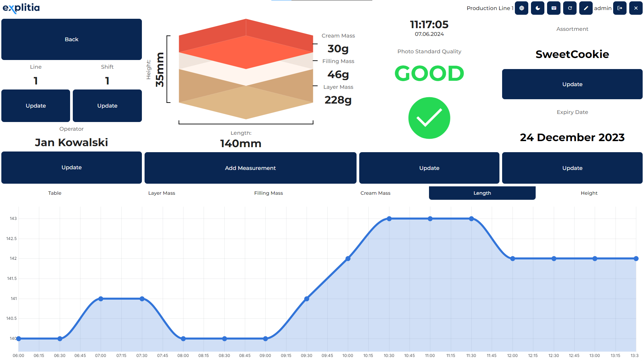Click the 228g Layer Mass value

(338, 100)
